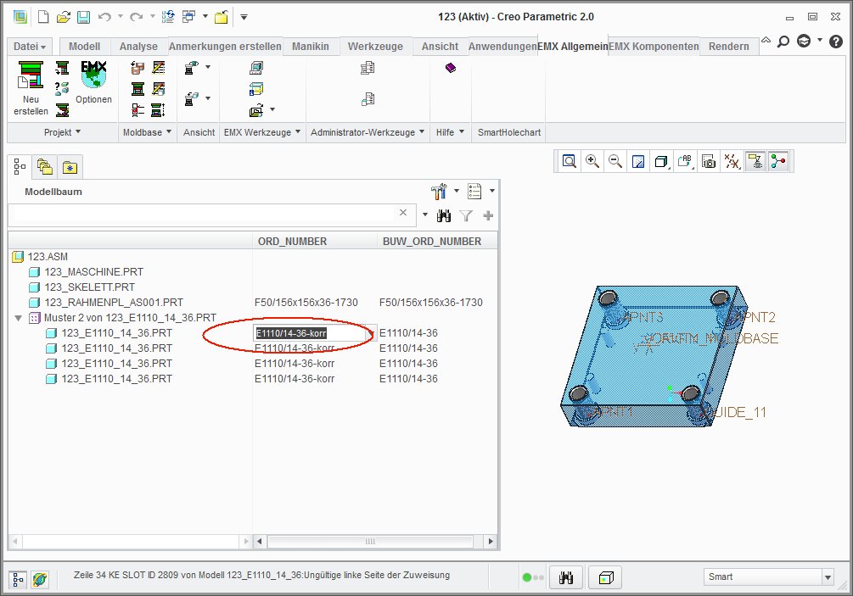Screen dimensions: 853x596
Task: Click the Redo arrow icon
Action: [136, 17]
